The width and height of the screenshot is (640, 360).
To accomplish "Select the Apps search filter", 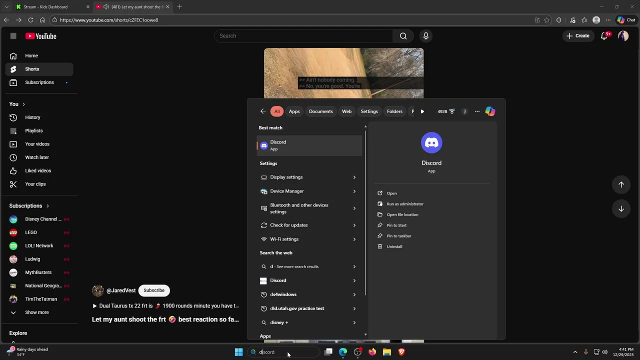I will (x=294, y=111).
